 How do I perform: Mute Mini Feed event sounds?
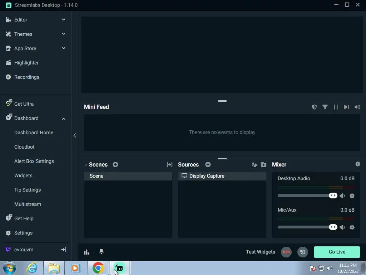357,107
